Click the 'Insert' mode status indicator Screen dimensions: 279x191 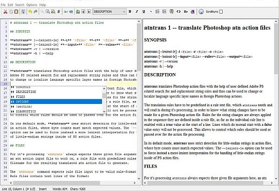43,189
